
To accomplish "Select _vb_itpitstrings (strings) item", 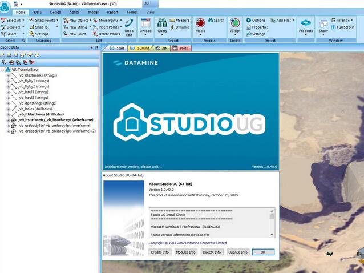I will pos(37,103).
